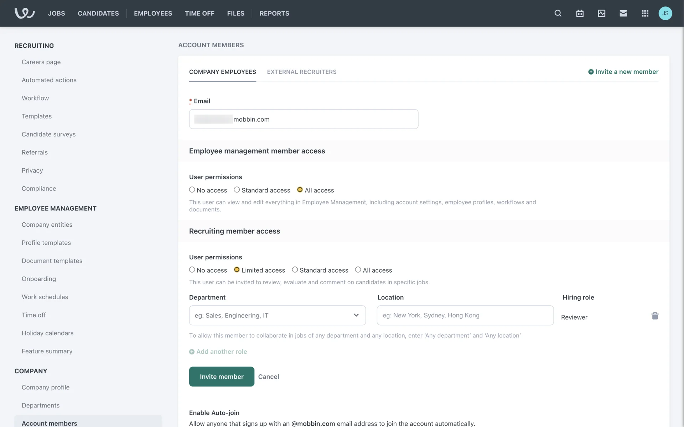
Task: Delete role with trash icon
Action: click(655, 316)
